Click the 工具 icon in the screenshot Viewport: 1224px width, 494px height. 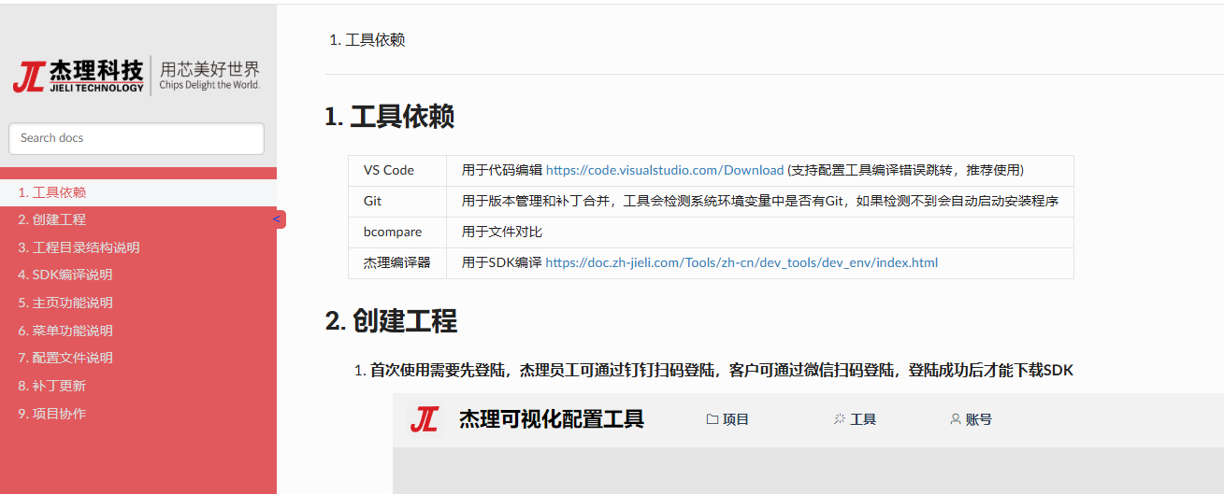840,419
